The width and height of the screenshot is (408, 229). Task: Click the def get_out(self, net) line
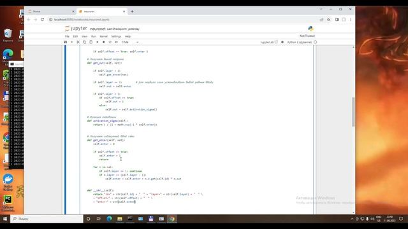105,63
